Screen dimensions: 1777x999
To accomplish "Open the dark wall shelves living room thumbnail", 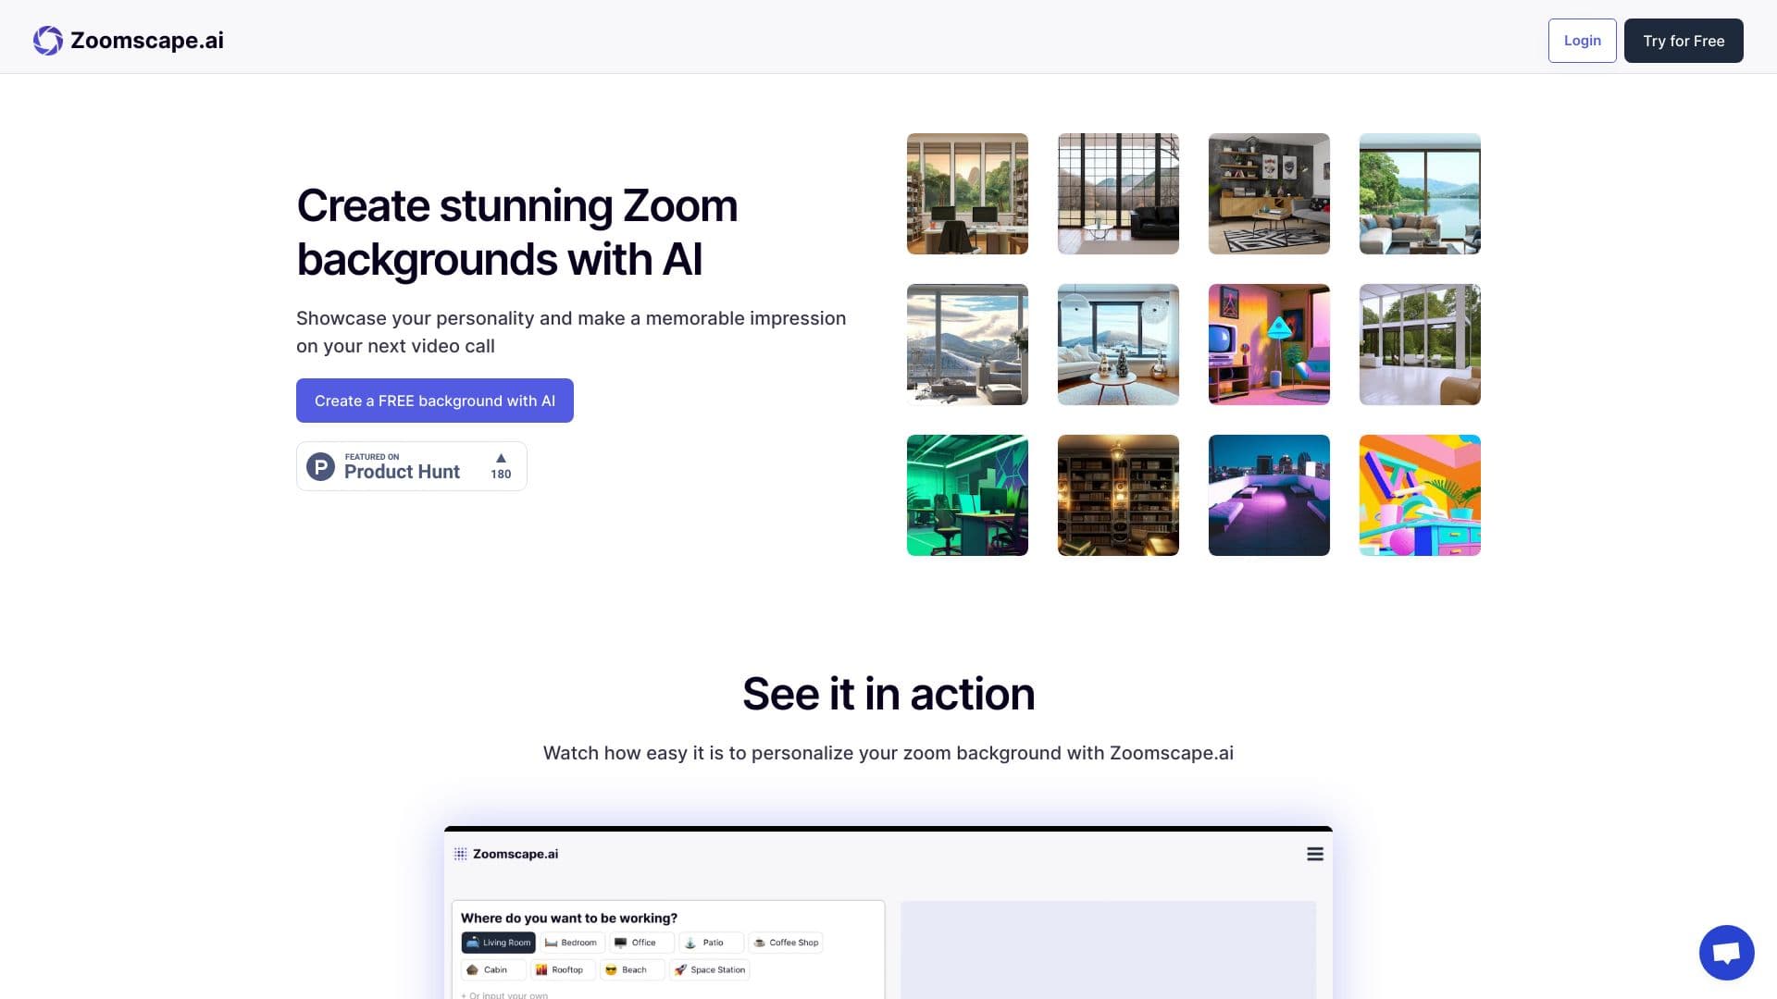I will tap(1269, 193).
